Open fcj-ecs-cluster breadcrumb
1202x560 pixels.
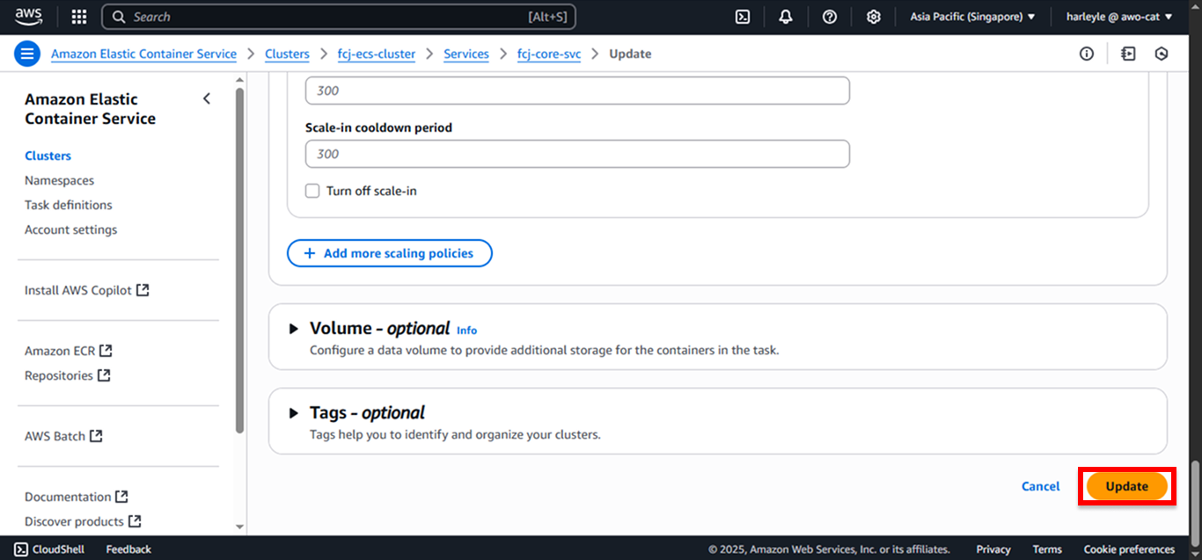tap(377, 54)
